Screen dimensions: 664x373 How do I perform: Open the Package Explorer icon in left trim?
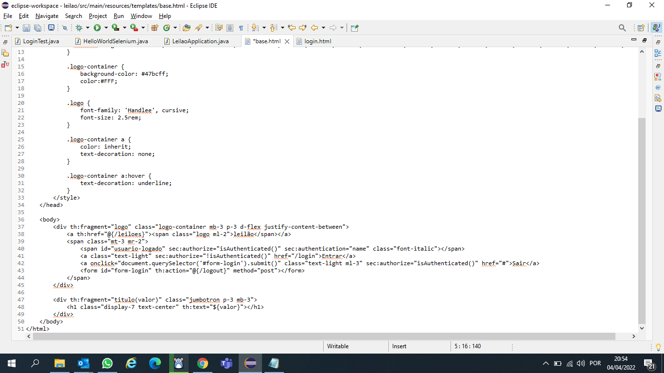(5, 53)
